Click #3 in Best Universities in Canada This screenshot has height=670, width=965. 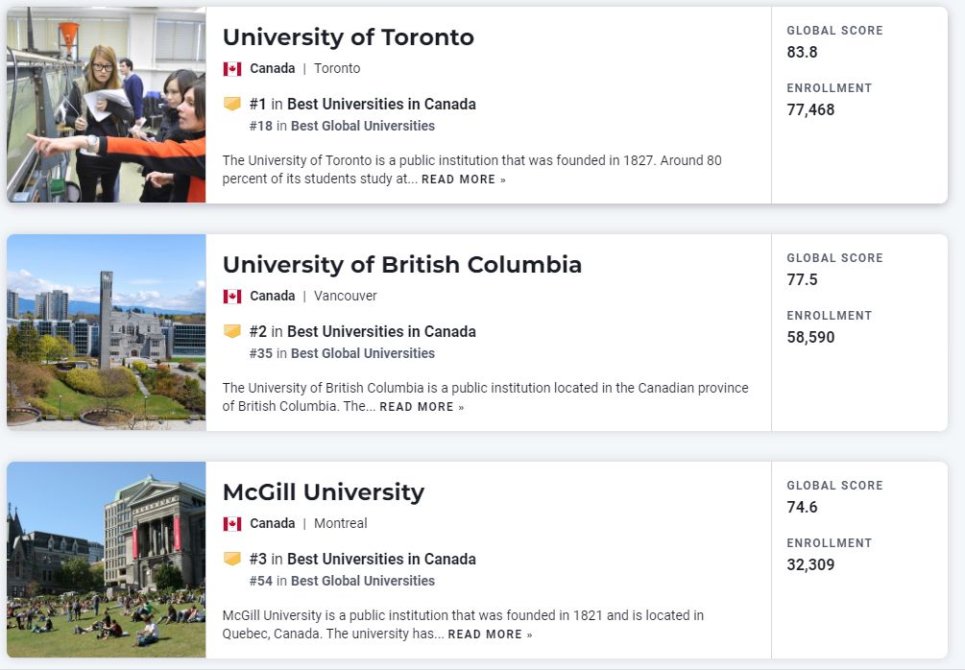click(x=363, y=560)
